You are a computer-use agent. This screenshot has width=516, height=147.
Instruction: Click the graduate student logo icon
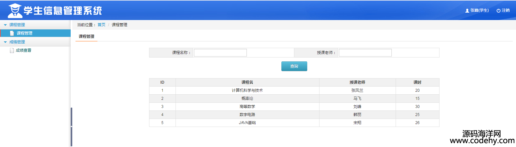coord(15,11)
